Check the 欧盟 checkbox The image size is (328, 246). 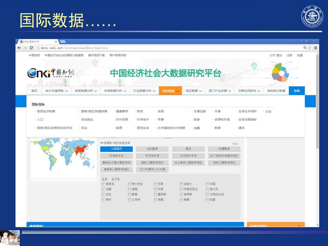coord(207,200)
